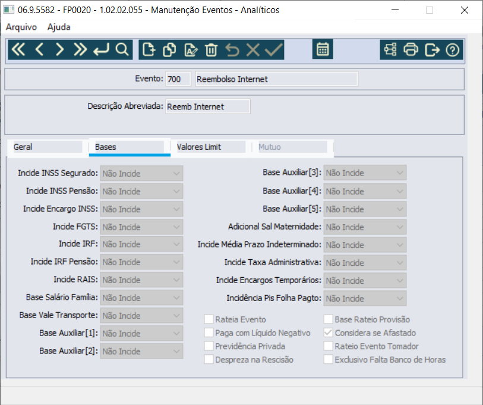Expand the Adicional Sal Maternidade dropdown

click(365, 227)
